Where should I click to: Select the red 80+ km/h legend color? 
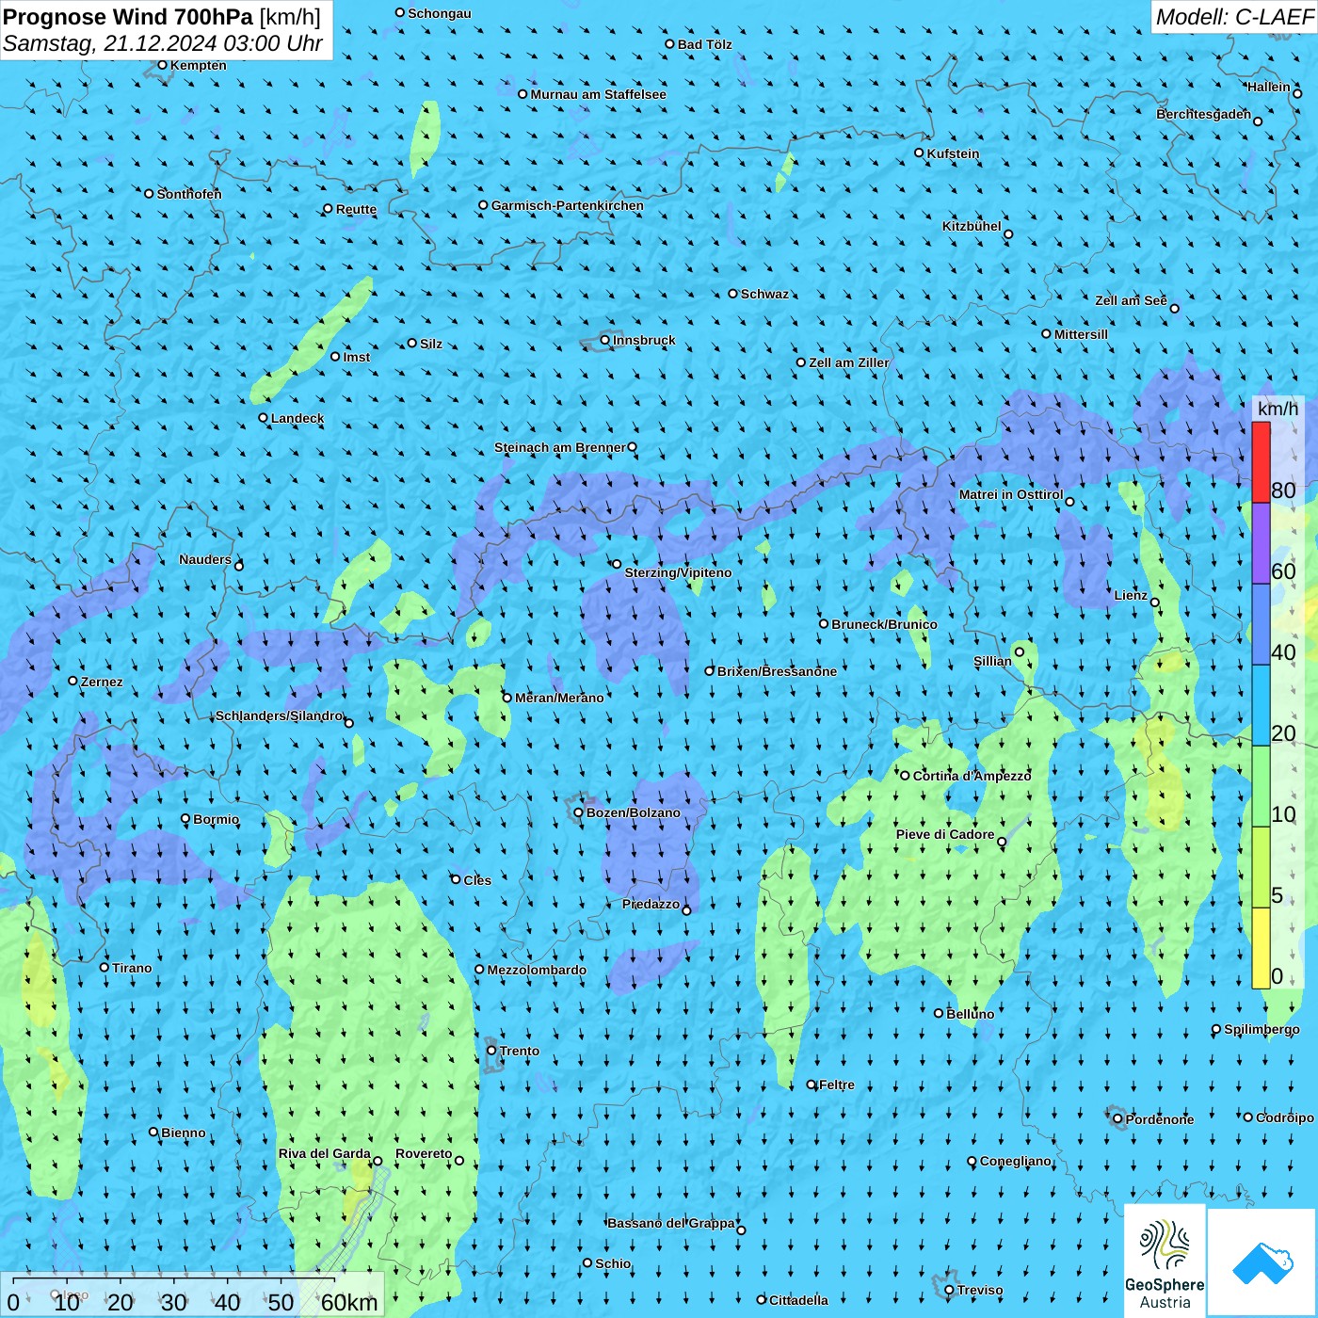[1261, 462]
